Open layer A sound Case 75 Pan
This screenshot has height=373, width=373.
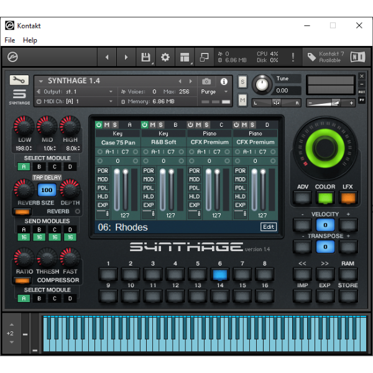click(118, 142)
